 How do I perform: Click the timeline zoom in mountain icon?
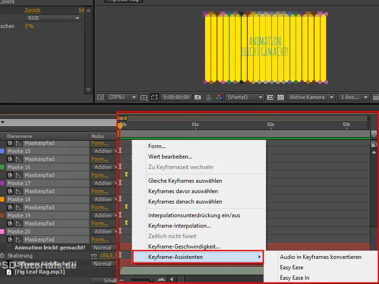pos(161,279)
